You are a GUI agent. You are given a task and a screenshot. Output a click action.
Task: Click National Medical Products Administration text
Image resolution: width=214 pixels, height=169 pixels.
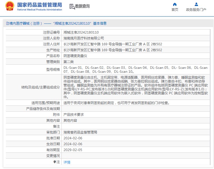(40, 10)
